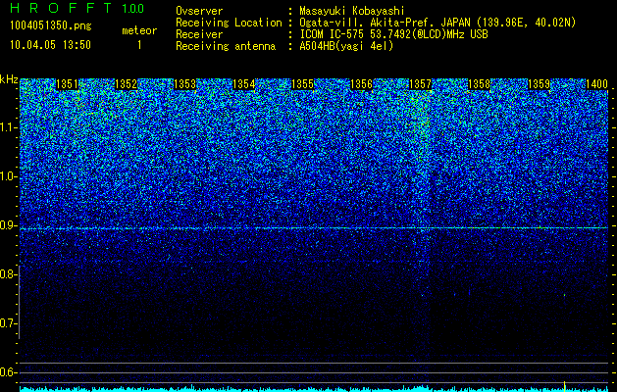The height and width of the screenshot is (392, 617).
Task: Click the 0.7 kHz axis label
Action: coord(8,323)
